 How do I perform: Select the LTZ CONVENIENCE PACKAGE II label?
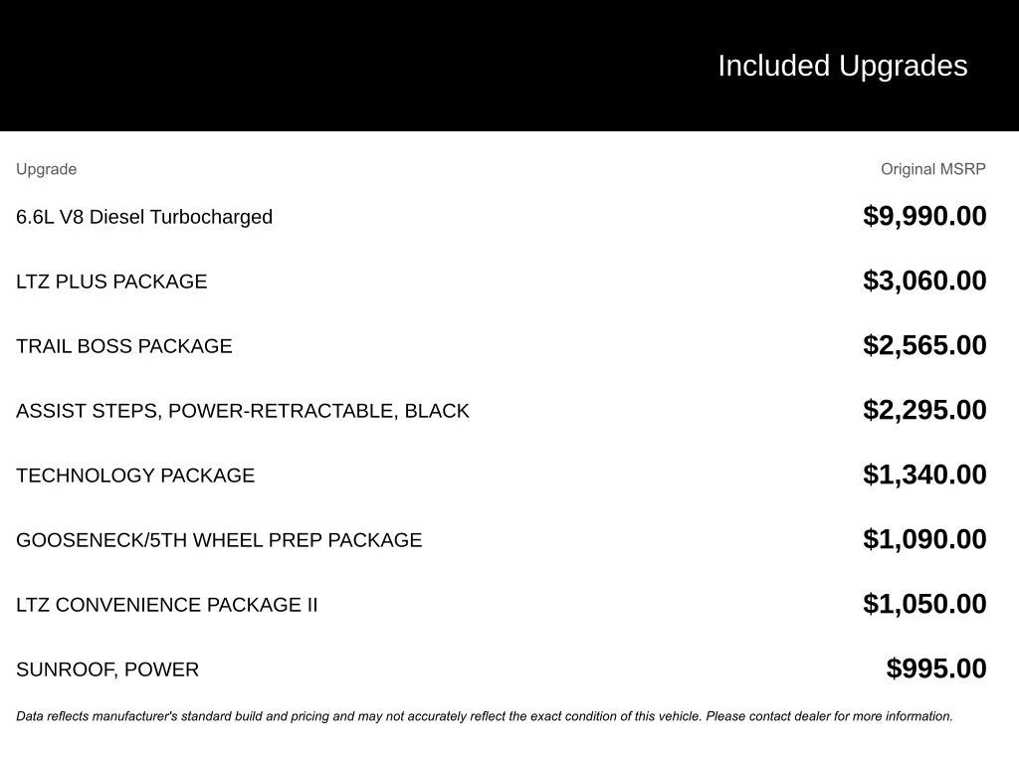166,605
